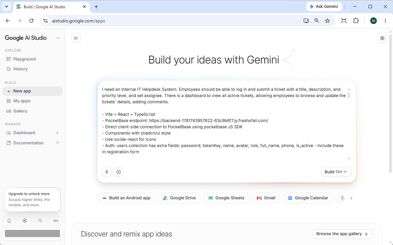Click the 'Components with shadcn/ui style' line
Viewport: 393px width, 245px height.
tap(136, 133)
